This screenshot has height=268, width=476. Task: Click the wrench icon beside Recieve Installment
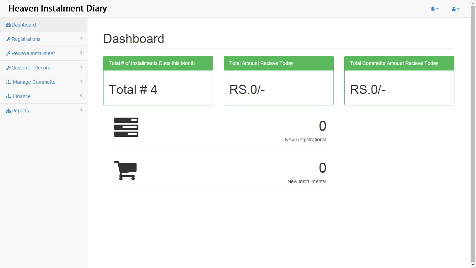click(x=8, y=54)
